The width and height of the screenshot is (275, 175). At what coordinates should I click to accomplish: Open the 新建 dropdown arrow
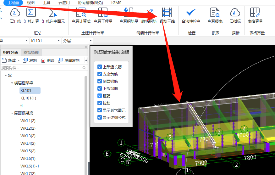tap(19, 61)
